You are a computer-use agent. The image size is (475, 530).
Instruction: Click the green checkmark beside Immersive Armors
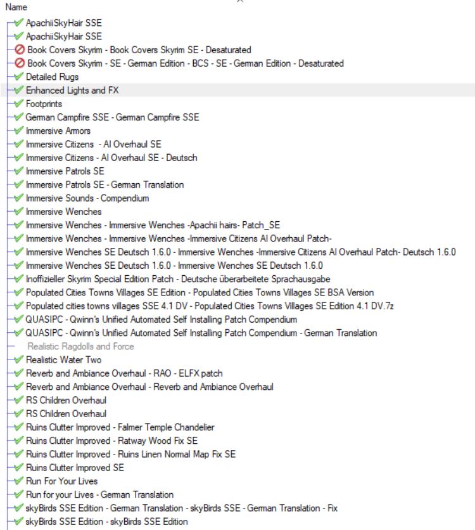[19, 131]
